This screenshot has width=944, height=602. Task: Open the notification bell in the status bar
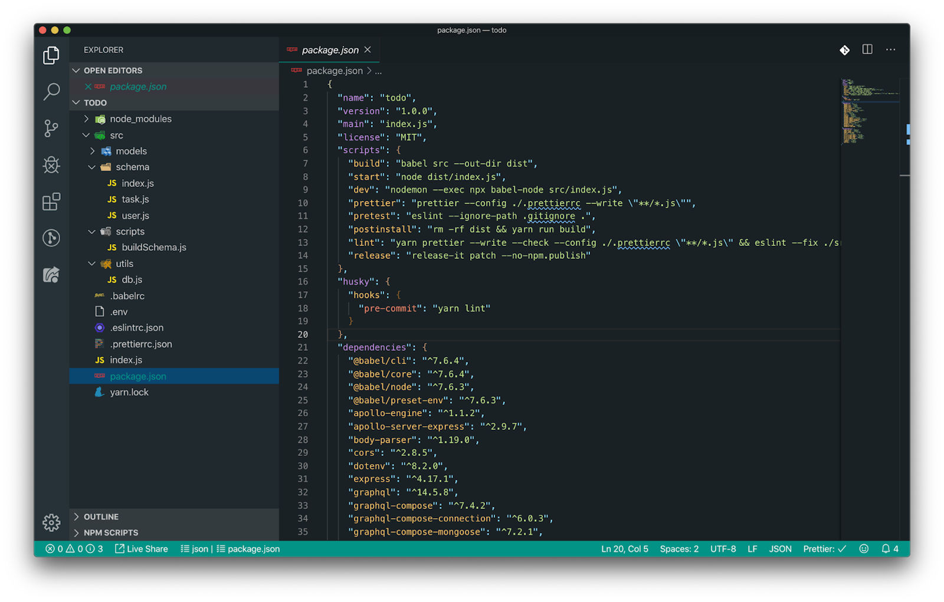tap(887, 548)
